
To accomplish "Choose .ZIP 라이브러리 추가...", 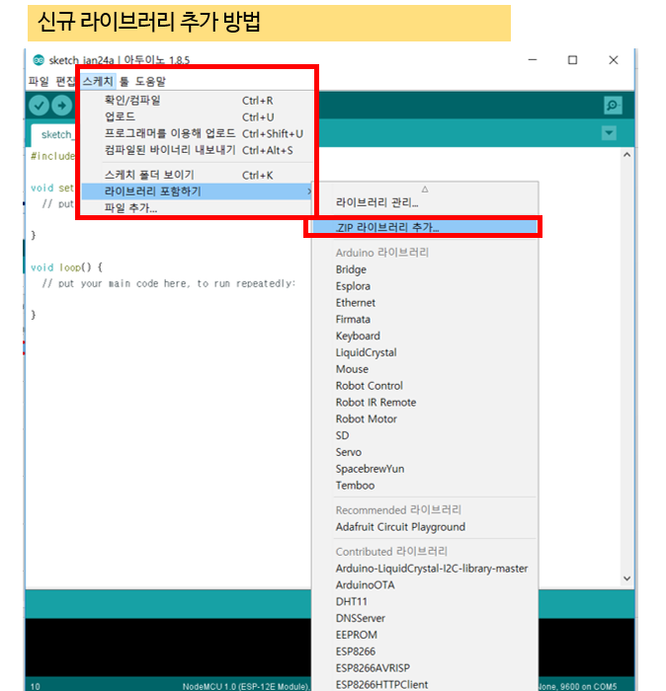I will (425, 227).
